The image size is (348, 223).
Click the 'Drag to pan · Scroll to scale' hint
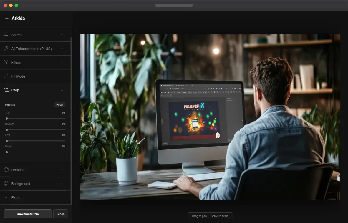click(x=210, y=216)
